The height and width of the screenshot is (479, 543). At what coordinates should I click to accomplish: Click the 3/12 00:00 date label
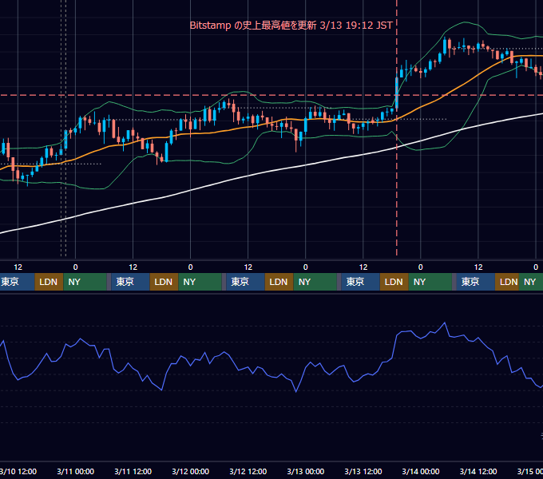click(x=191, y=471)
